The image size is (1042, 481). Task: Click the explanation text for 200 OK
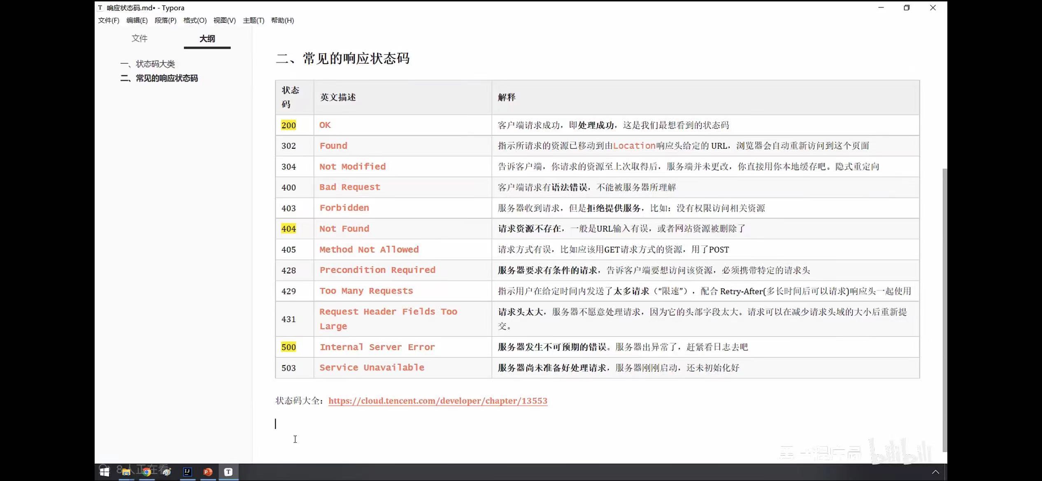613,125
